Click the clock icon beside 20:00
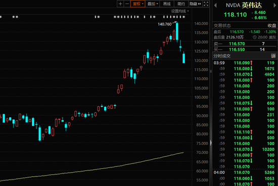The width and height of the screenshot is (278, 186). tap(255, 37)
